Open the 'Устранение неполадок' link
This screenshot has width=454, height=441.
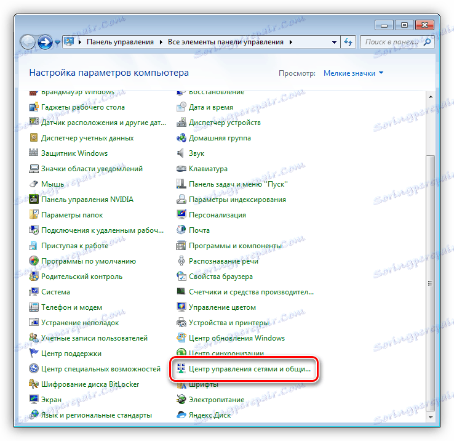(x=80, y=323)
